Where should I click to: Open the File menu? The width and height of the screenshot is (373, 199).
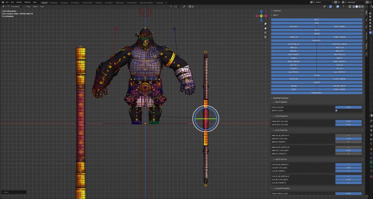point(7,2)
